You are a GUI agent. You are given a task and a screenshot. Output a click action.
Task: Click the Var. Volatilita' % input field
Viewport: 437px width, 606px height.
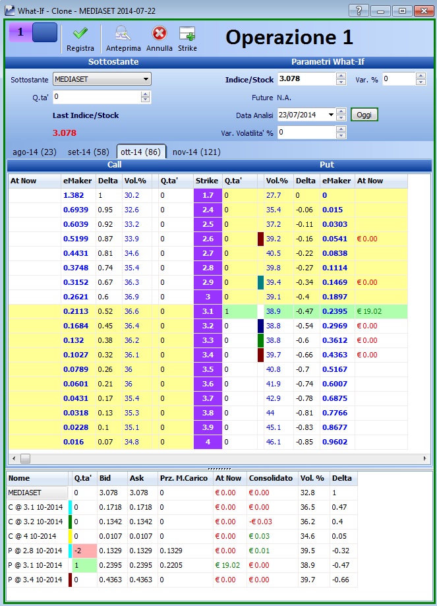pyautogui.click(x=306, y=133)
